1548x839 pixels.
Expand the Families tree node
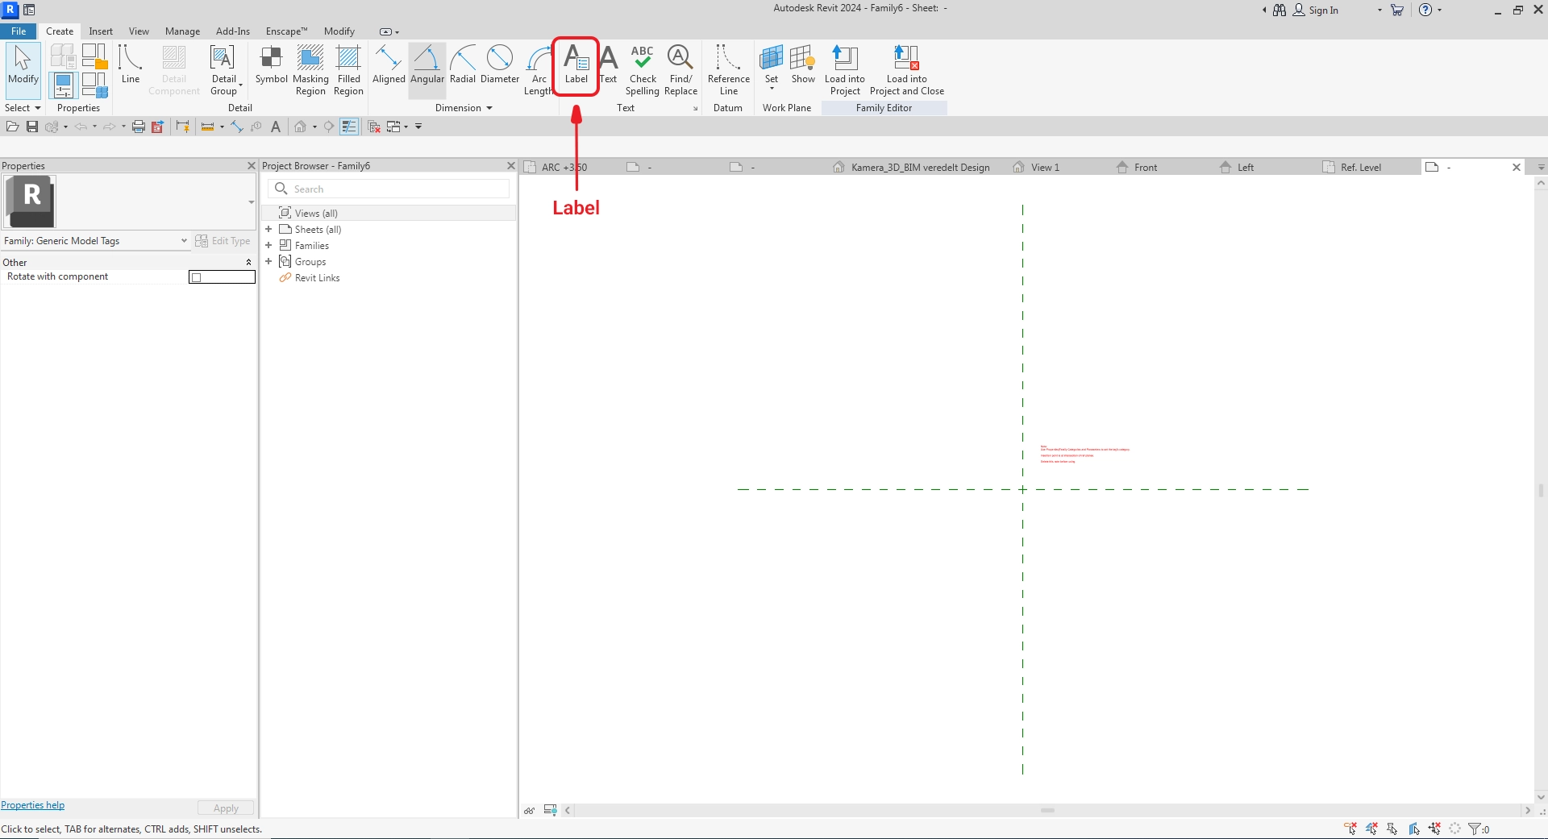[268, 246]
